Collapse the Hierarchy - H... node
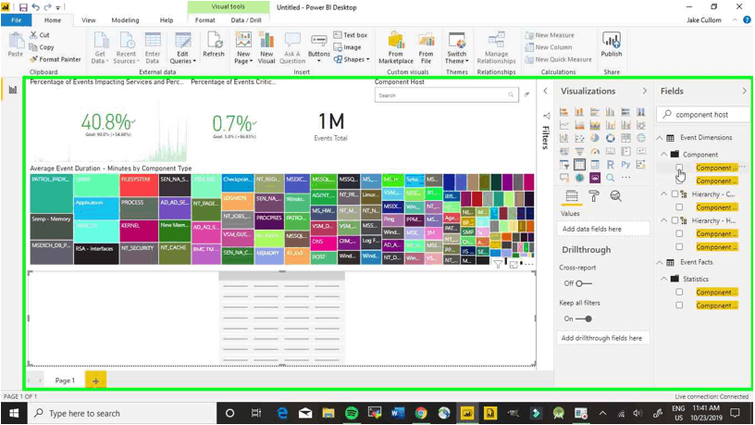755x425 pixels. pos(664,220)
